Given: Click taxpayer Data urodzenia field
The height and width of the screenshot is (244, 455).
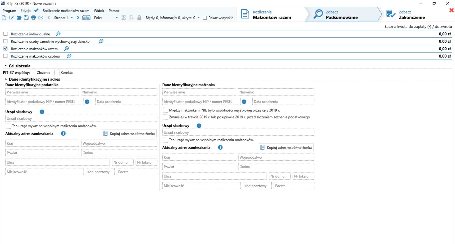Looking at the screenshot, I should [126, 102].
